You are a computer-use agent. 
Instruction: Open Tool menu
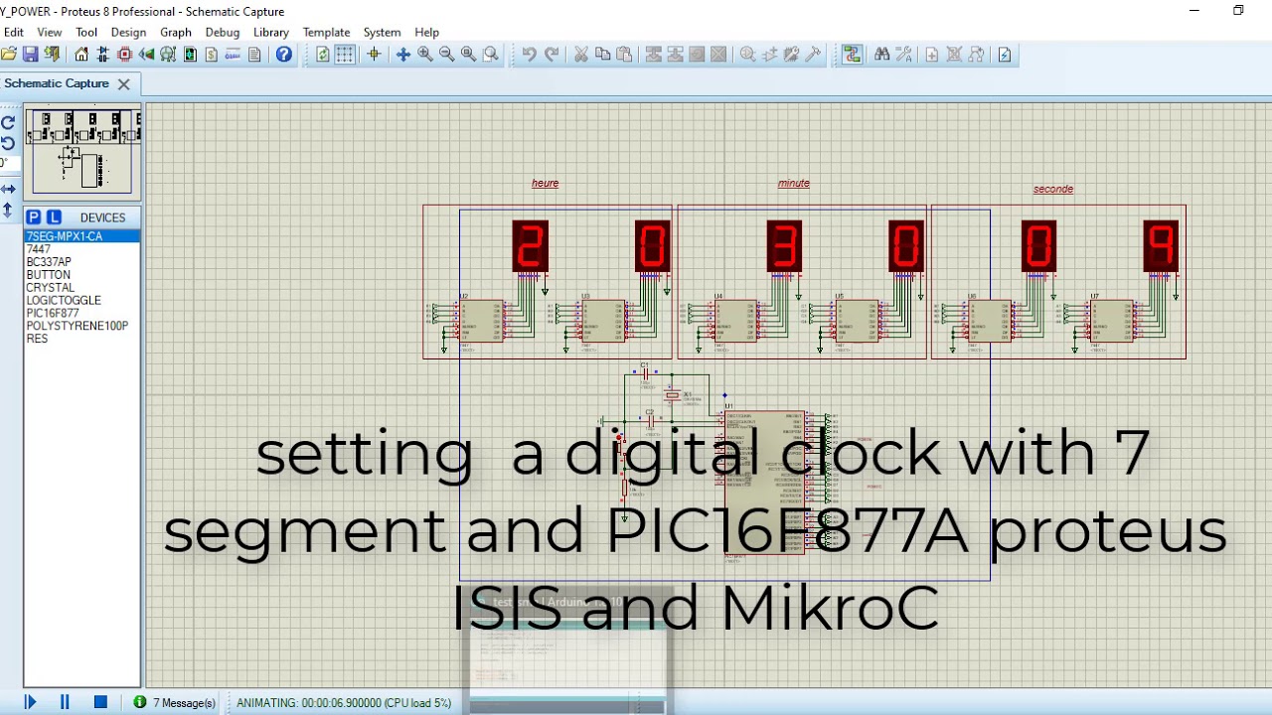pos(86,32)
